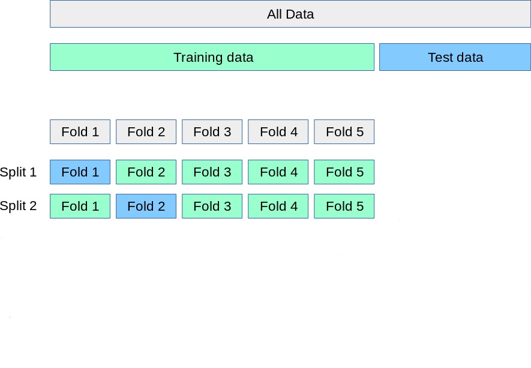This screenshot has width=531, height=368.
Task: Click the Split 2 row label
Action: [18, 207]
